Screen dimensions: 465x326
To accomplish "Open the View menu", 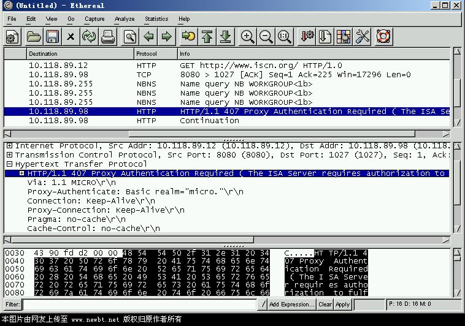I will [x=52, y=19].
